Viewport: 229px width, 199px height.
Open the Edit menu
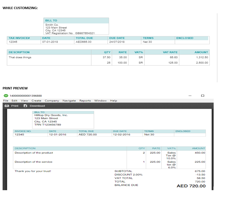(15, 101)
